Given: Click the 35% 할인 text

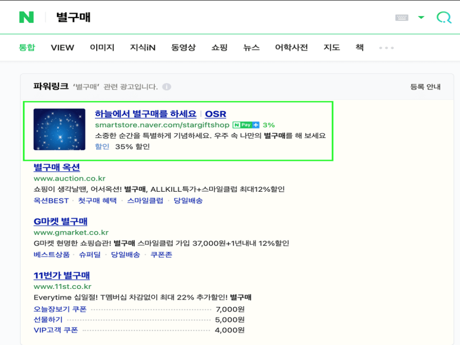Looking at the screenshot, I should coord(132,146).
